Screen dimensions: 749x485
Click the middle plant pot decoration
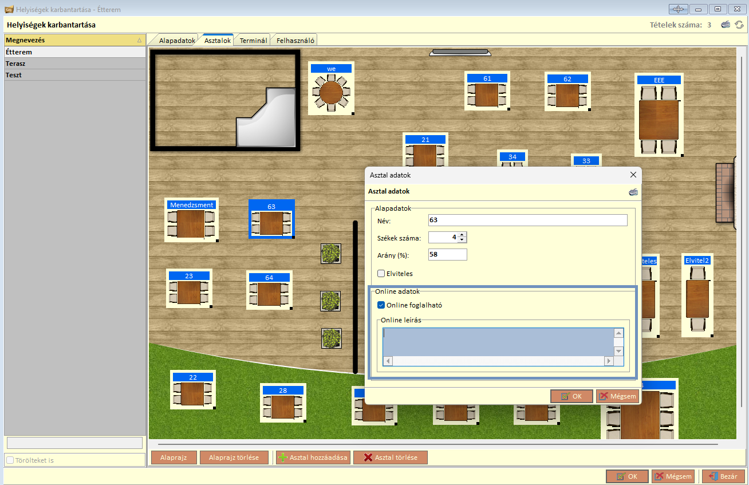coord(331,301)
